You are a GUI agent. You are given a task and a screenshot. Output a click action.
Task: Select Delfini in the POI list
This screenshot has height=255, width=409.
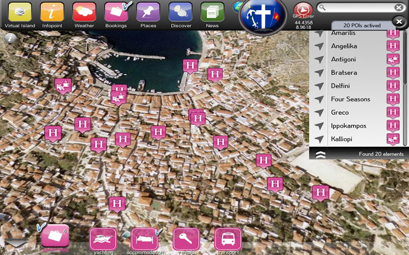(x=340, y=86)
